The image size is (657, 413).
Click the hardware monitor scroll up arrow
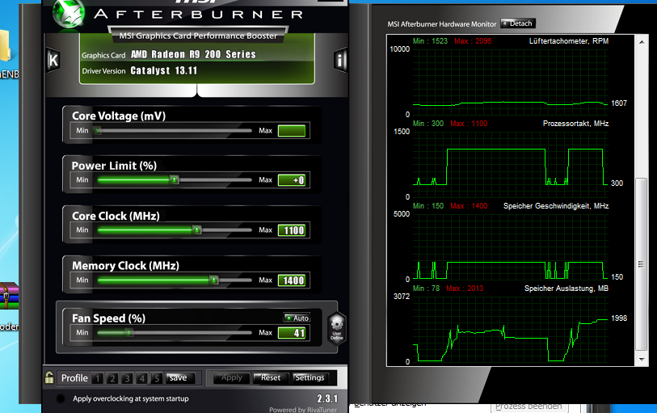click(642, 42)
